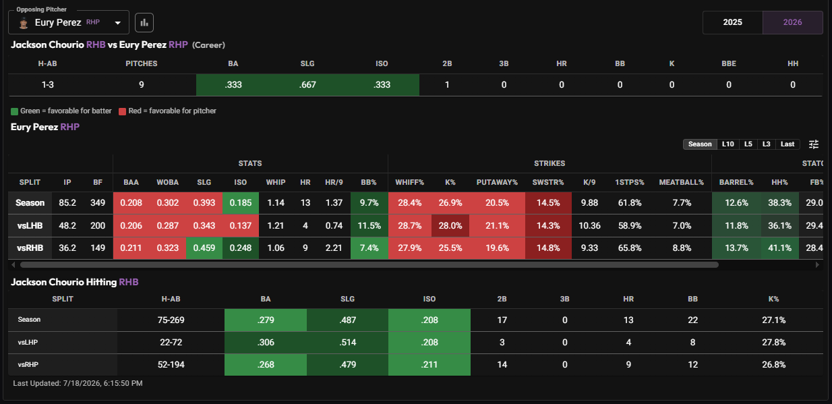Open the table filter settings icon

[814, 144]
